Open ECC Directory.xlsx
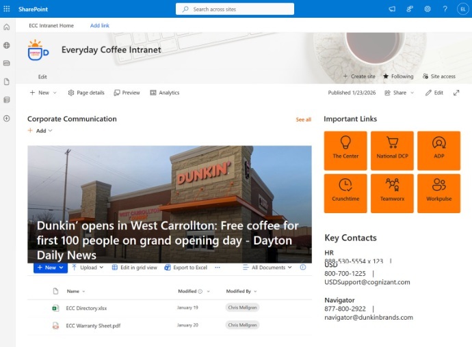Screen dimensions: 472x347 point(86,308)
